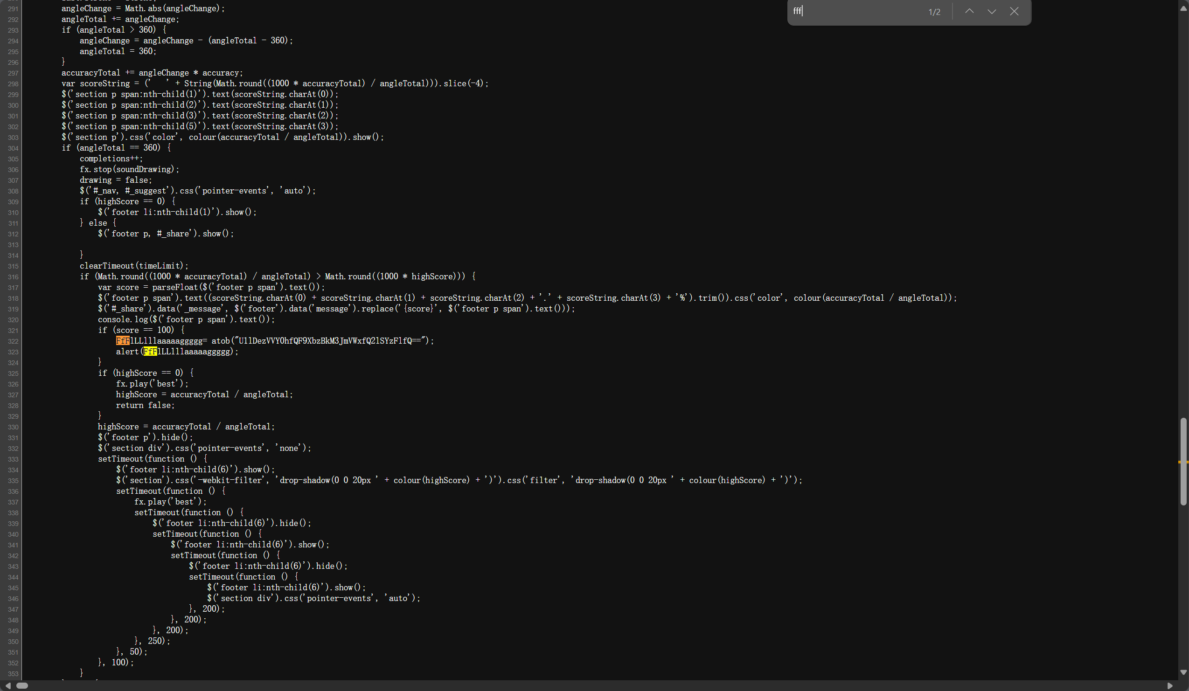Click the orange highlighted match on line 322
The image size is (1189, 691).
(x=123, y=340)
